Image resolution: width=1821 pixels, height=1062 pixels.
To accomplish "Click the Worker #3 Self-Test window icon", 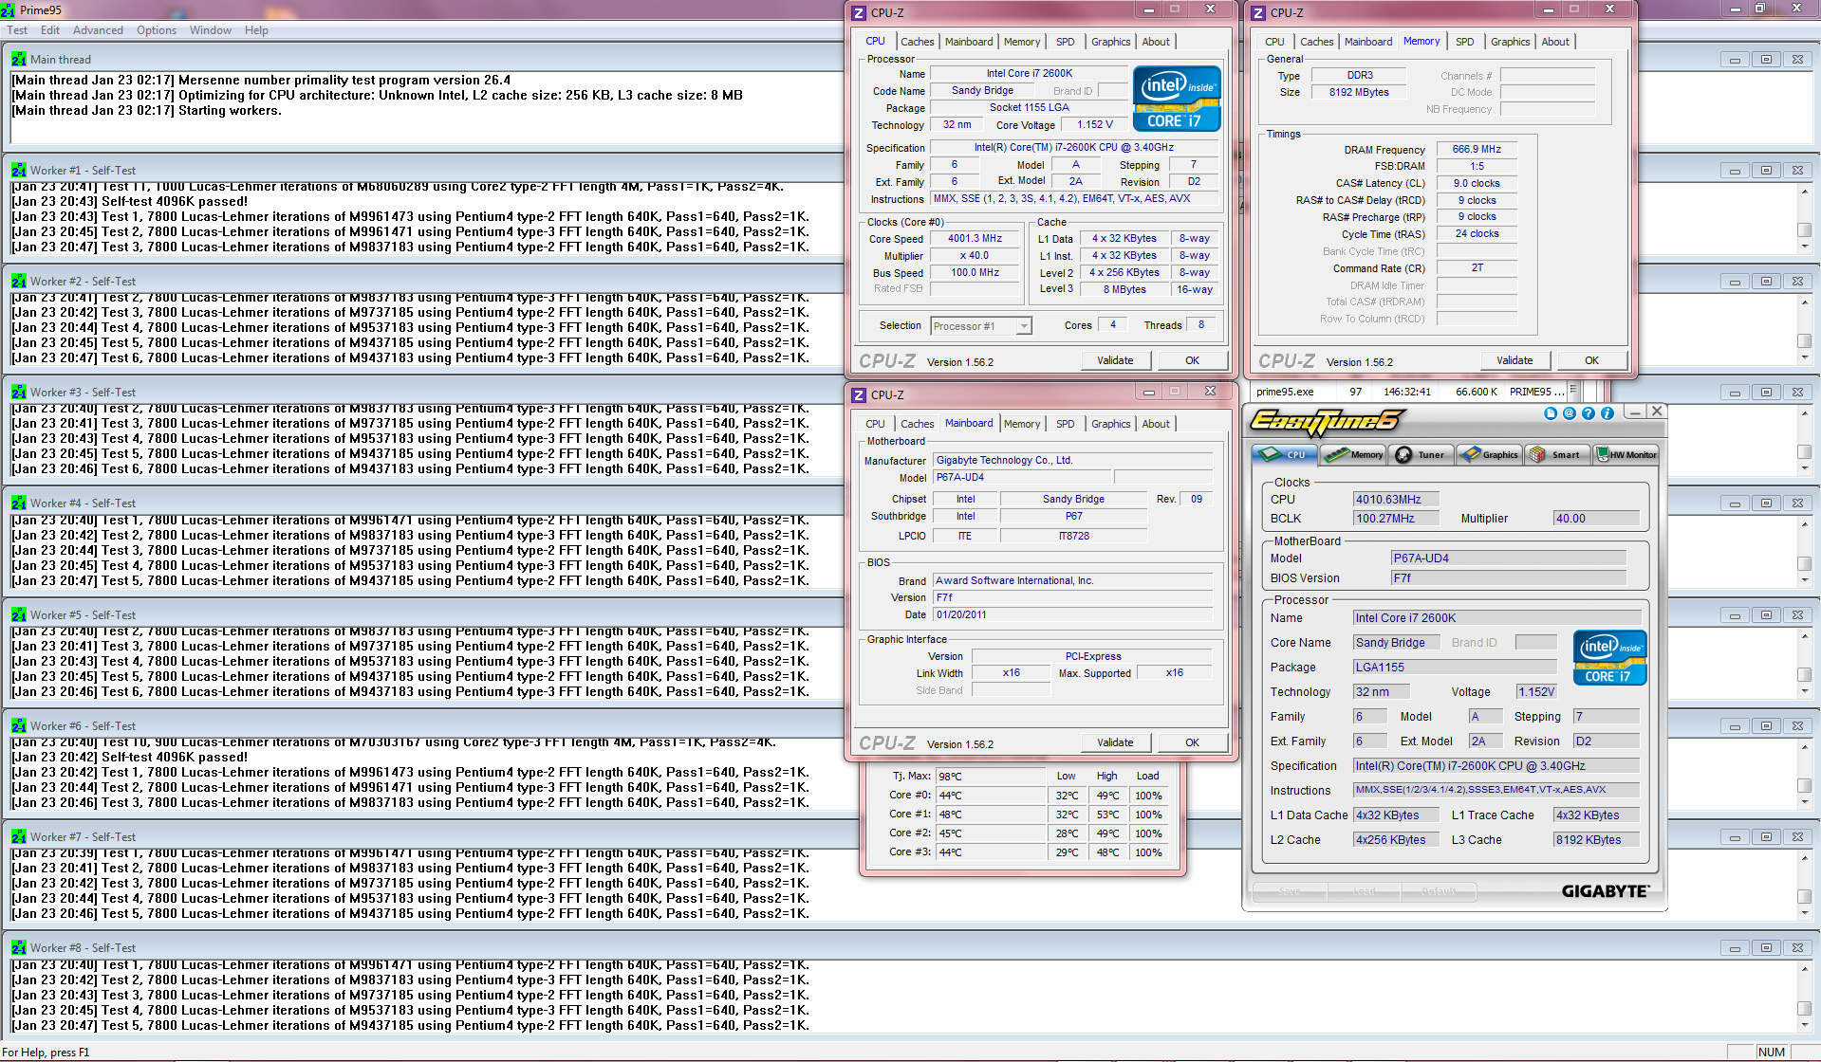I will (x=19, y=392).
